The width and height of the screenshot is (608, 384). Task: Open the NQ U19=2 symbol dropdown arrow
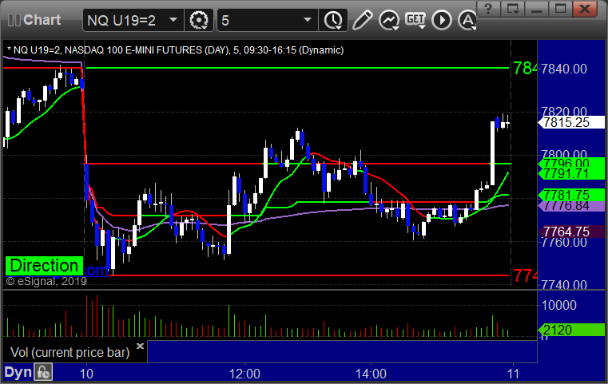[173, 19]
